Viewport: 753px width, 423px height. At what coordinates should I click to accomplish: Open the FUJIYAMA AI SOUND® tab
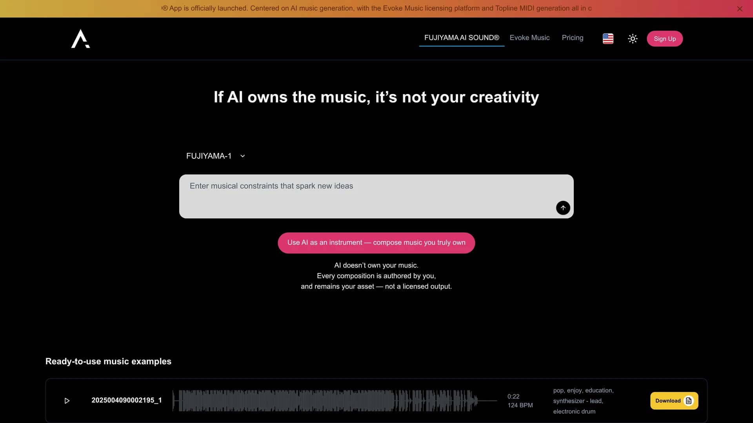click(x=462, y=38)
